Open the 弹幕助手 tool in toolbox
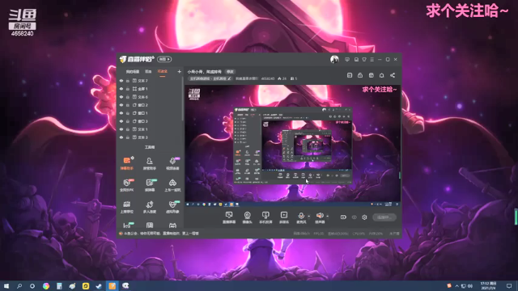The height and width of the screenshot is (291, 518). 127,163
